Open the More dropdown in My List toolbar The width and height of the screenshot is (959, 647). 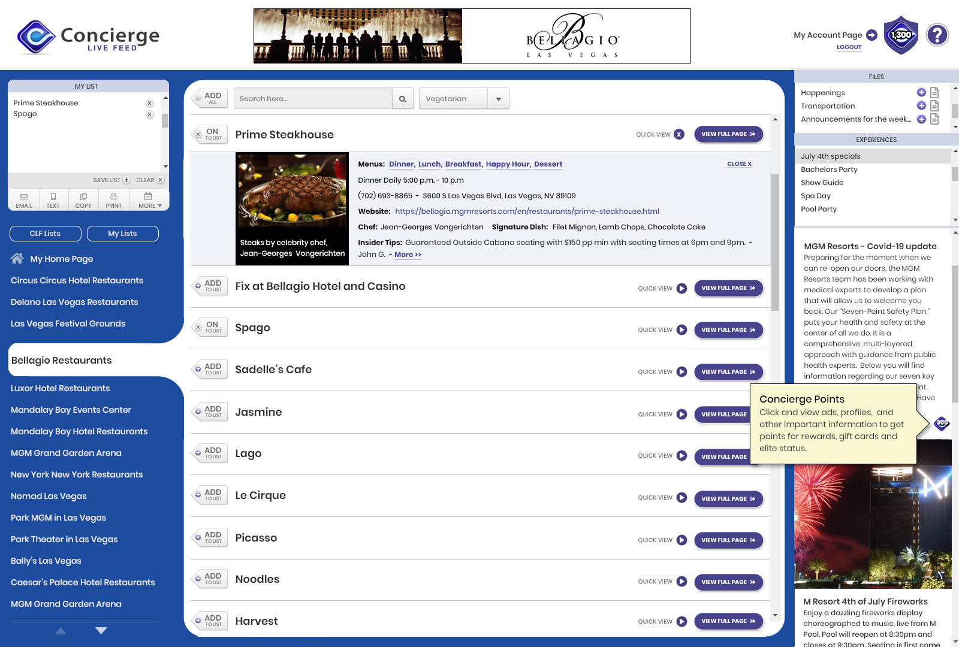[x=149, y=200]
